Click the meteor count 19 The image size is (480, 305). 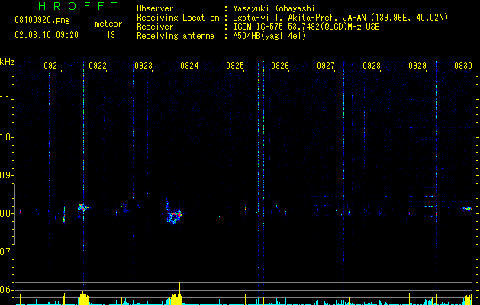point(111,35)
